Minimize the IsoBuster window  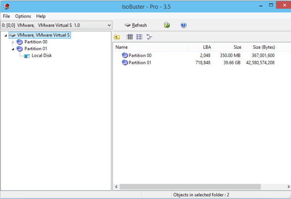tap(261, 6)
